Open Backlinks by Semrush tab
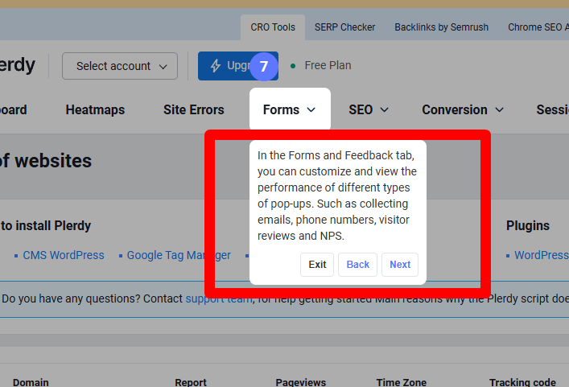The image size is (569, 387). pyautogui.click(x=441, y=27)
